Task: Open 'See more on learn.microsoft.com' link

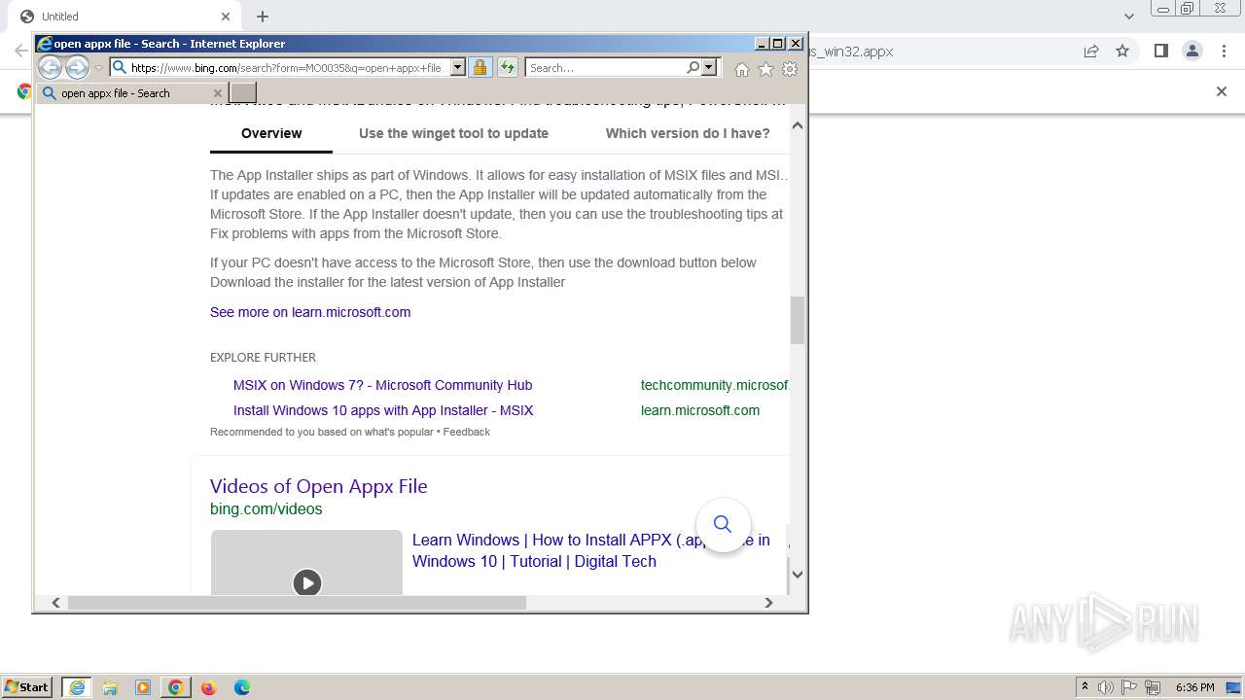Action: (x=310, y=312)
